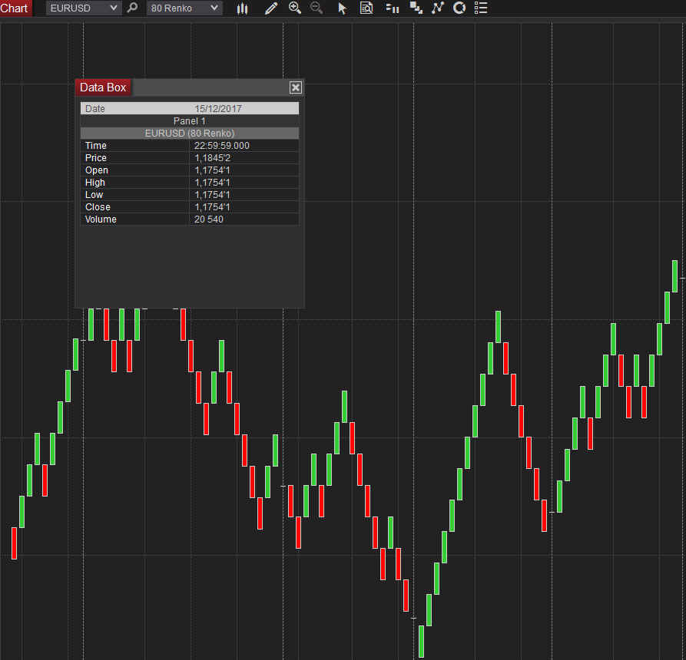The image size is (686, 660).
Task: Click the zoom in magnifier icon
Action: pyautogui.click(x=295, y=8)
